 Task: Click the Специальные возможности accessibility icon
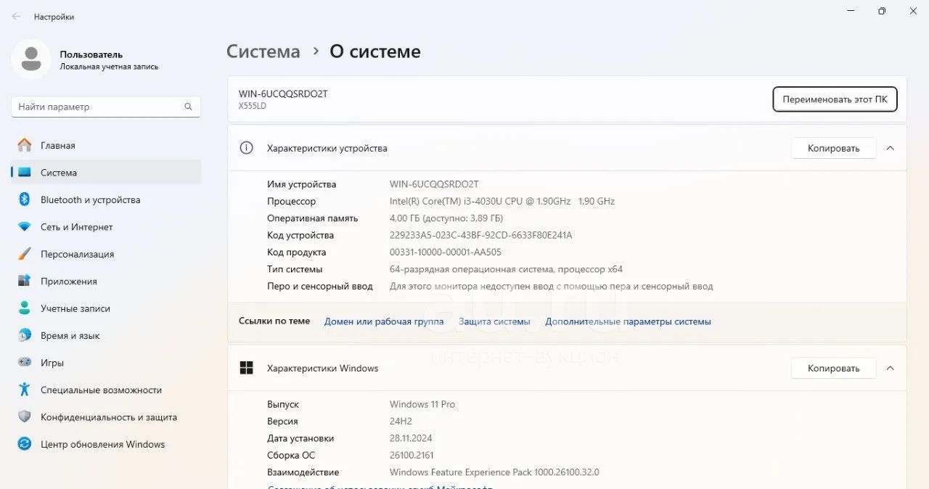pos(25,390)
